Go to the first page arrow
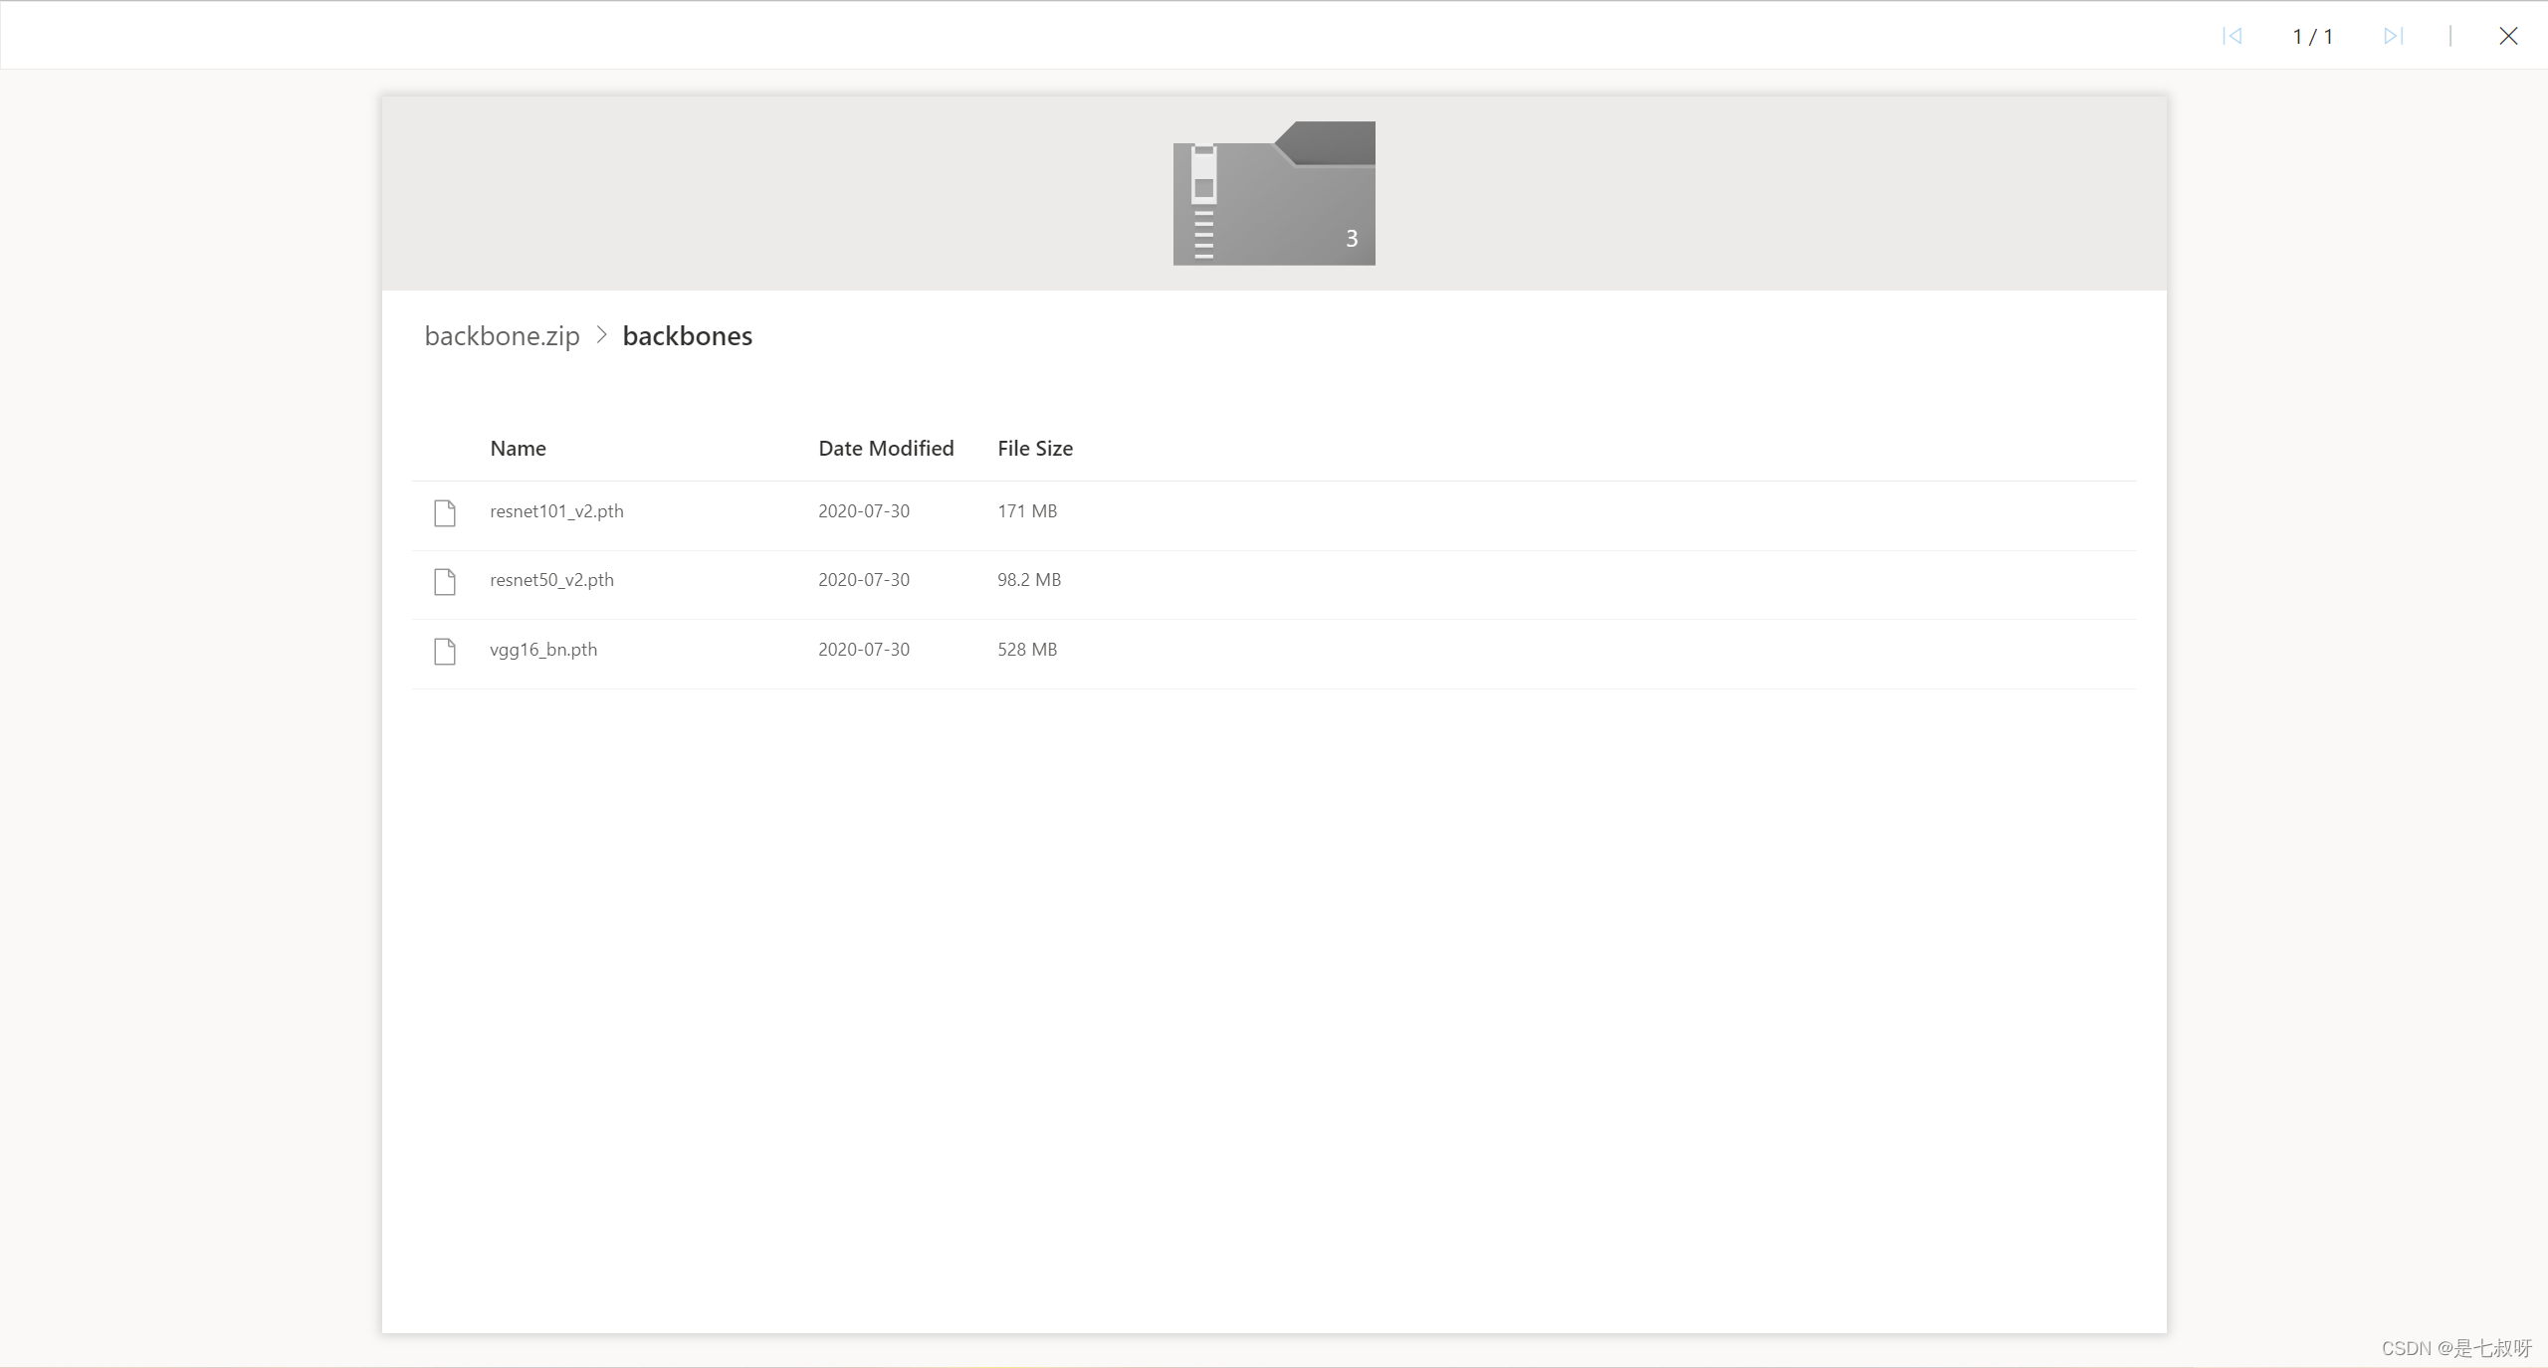Viewport: 2548px width, 1368px height. click(2232, 36)
